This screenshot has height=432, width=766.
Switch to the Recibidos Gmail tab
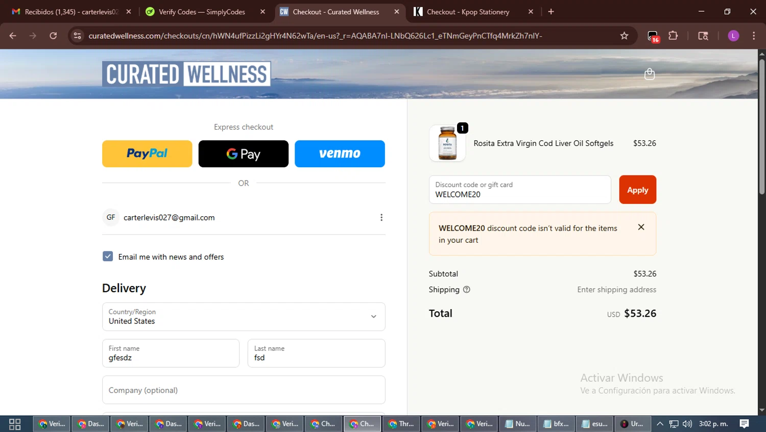click(72, 12)
